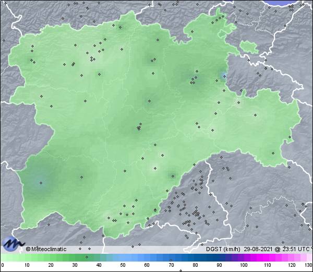Select the light green 0 km/h legend swatch

click(x=4, y=257)
